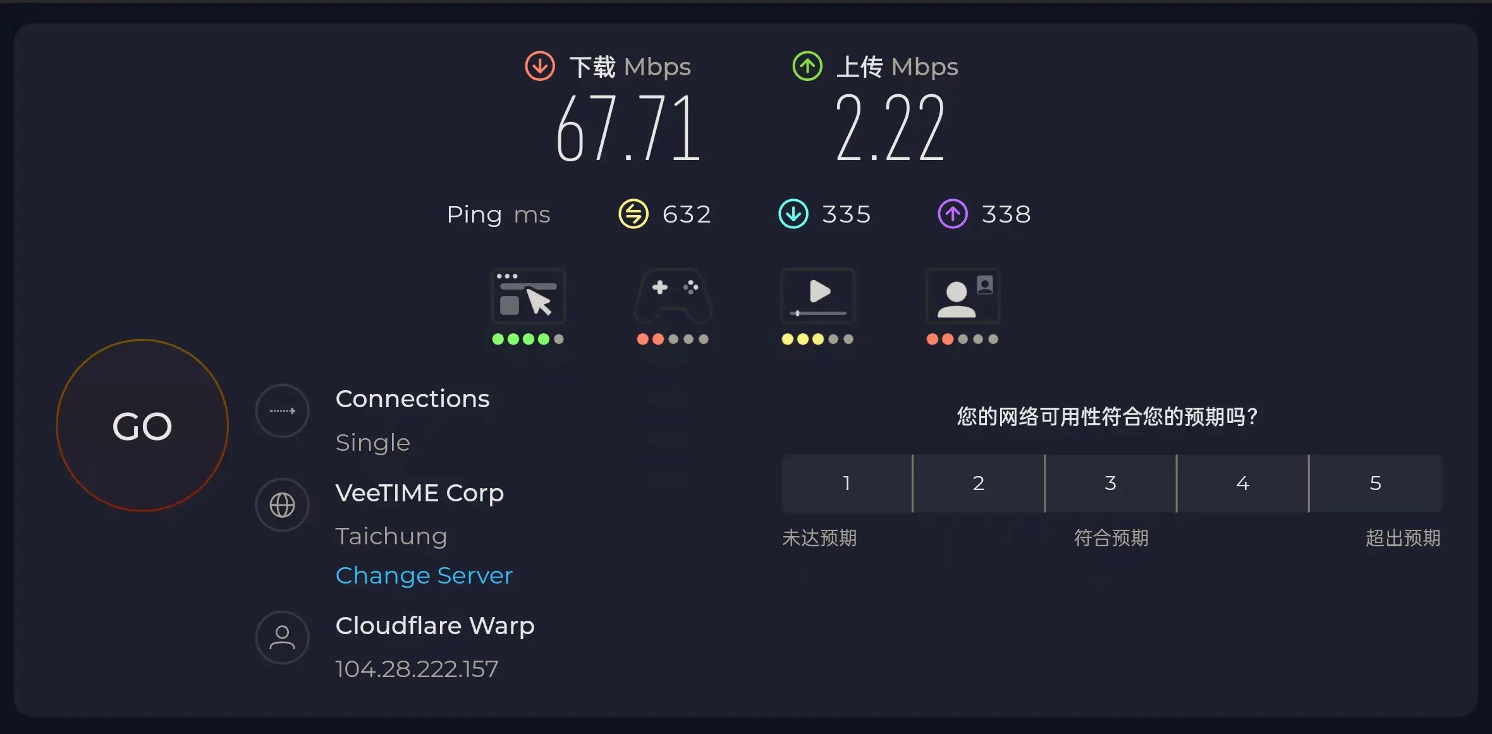This screenshot has height=734, width=1492.
Task: Open the gaming controller quality icon
Action: point(673,297)
